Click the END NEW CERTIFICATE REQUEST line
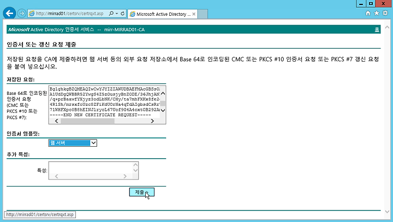393x222 pixels. point(100,115)
